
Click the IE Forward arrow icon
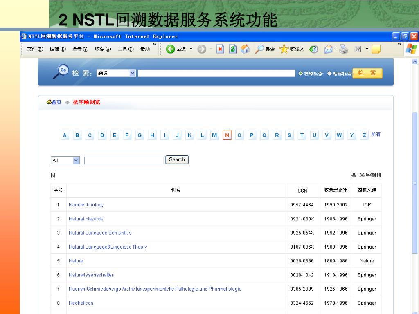202,49
